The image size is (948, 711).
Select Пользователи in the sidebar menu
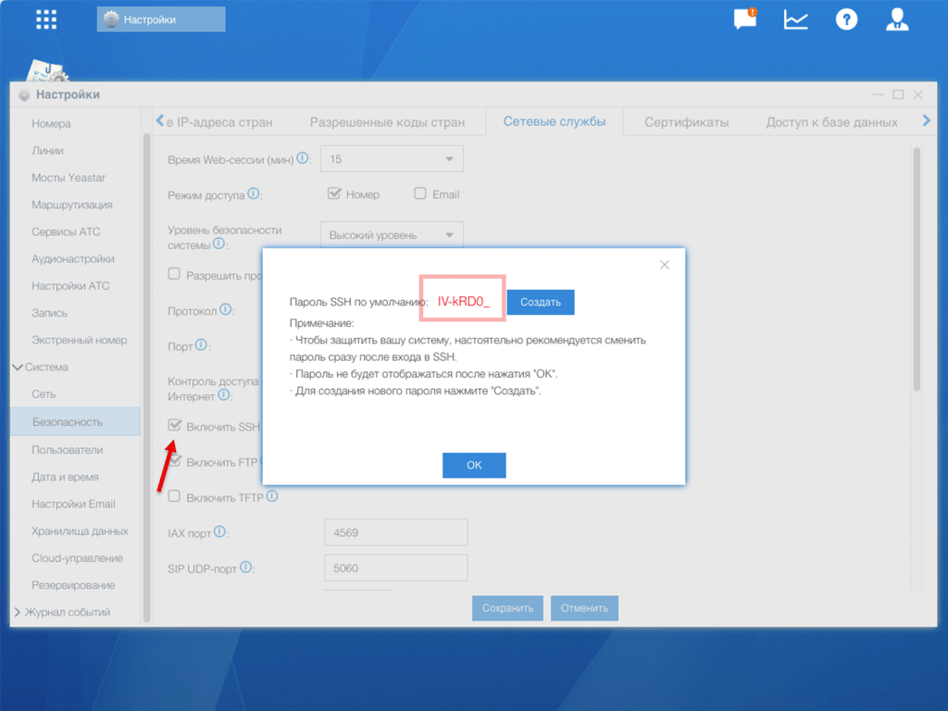pos(69,448)
